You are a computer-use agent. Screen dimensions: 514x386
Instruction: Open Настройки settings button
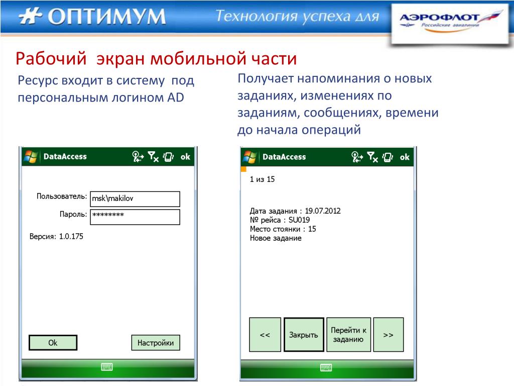coord(156,343)
